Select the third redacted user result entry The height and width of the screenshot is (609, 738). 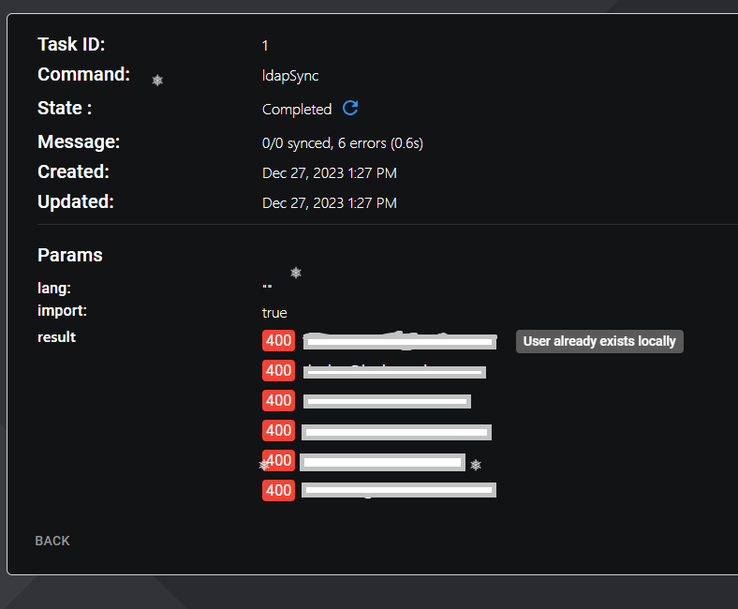pos(387,401)
